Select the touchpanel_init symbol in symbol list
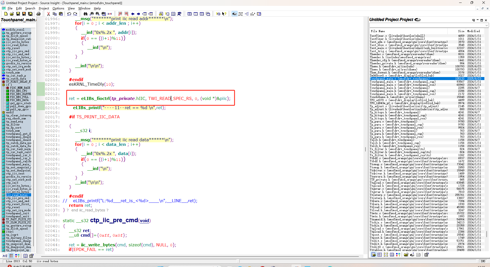 pos(18,213)
